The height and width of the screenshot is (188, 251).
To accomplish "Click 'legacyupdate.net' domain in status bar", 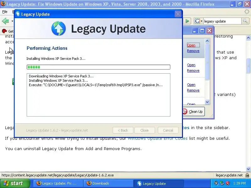I will (x=229, y=175).
